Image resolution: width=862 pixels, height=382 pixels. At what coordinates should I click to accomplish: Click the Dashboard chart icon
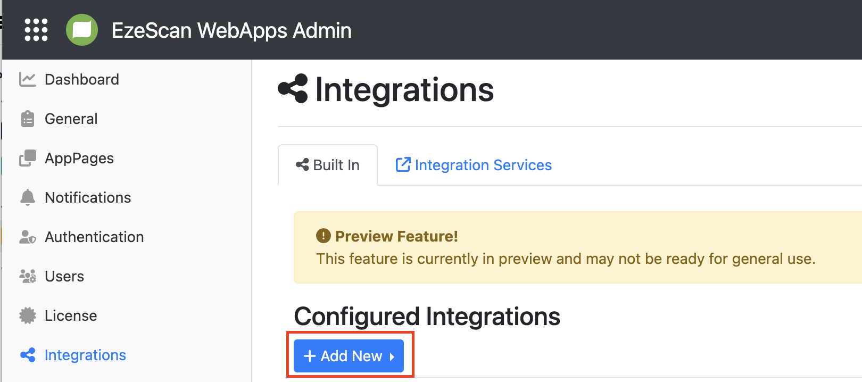[x=27, y=79]
